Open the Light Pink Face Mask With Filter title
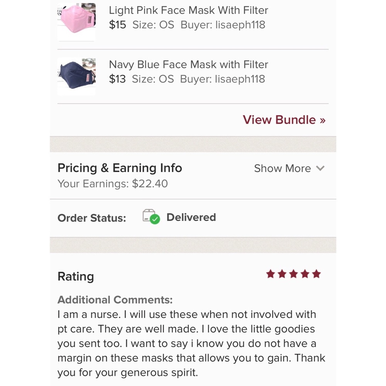Screen dimensions: 386x386 (x=188, y=10)
